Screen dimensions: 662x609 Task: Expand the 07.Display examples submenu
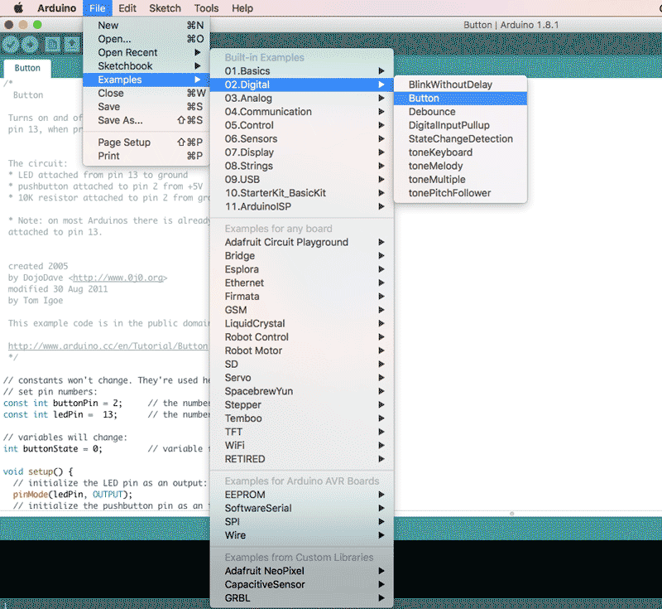pos(302,152)
